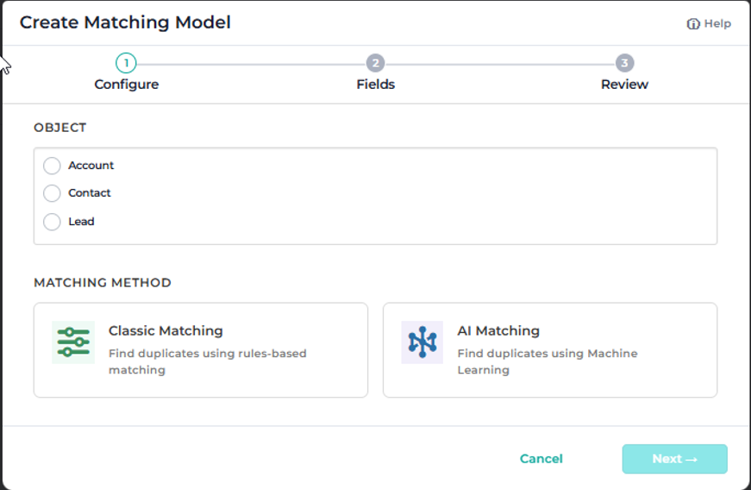Viewport: 751px width, 490px height.
Task: Click the Classic Matching sliders icon
Action: pos(73,342)
